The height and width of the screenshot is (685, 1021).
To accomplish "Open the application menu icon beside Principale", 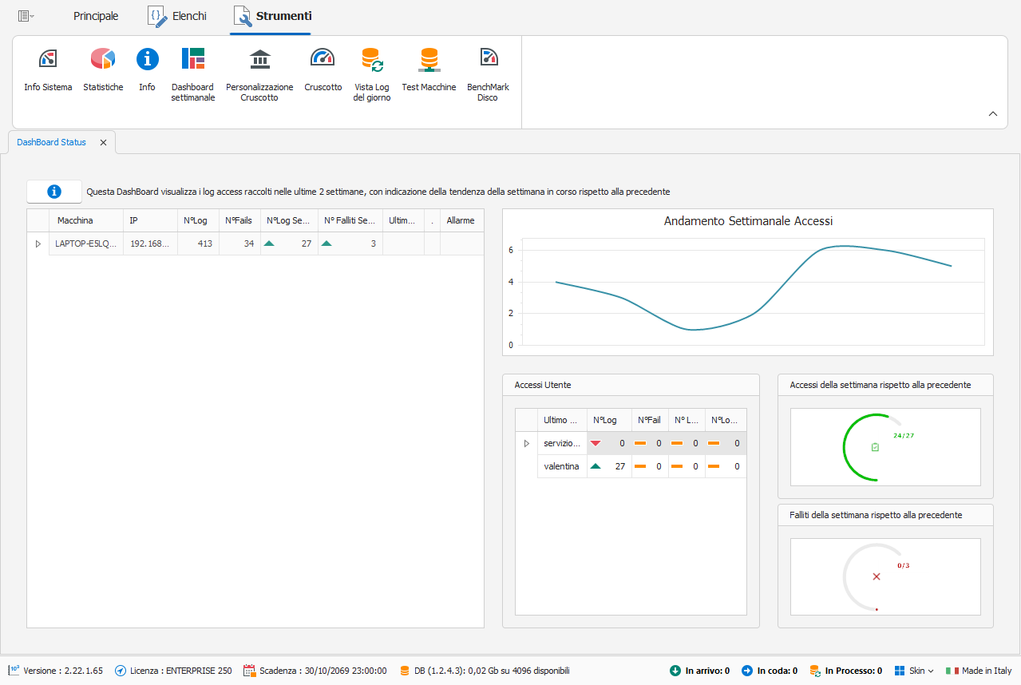I will tap(26, 16).
